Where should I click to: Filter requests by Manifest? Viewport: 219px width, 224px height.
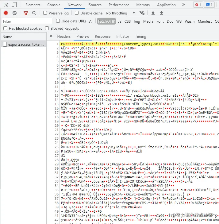[x=205, y=21]
